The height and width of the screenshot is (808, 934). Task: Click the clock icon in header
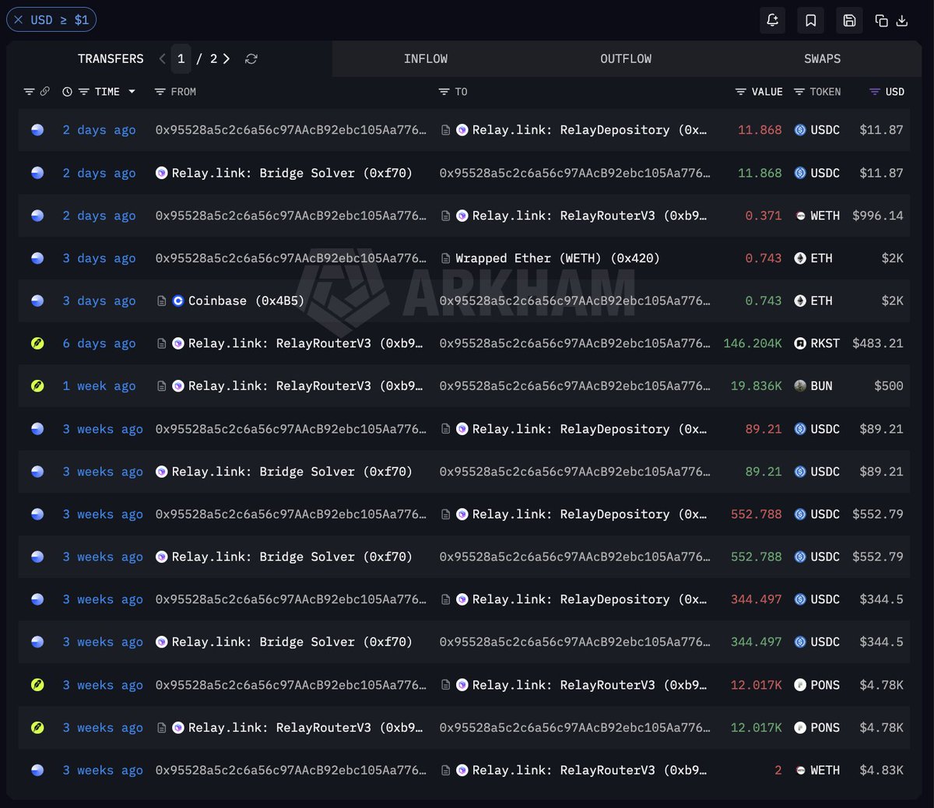[67, 92]
